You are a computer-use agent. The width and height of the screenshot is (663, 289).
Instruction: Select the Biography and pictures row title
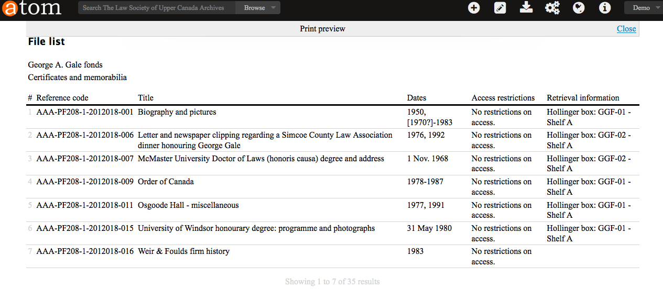pos(177,112)
